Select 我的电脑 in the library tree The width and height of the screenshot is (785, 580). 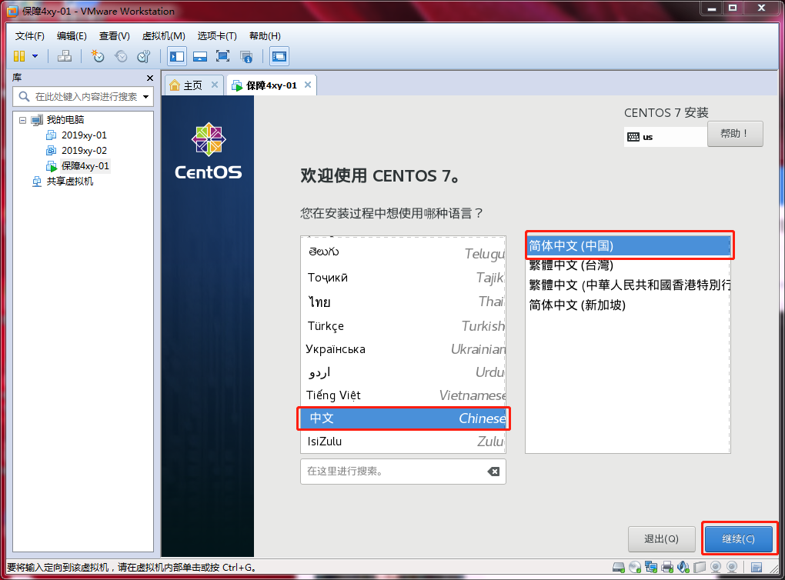pyautogui.click(x=65, y=119)
